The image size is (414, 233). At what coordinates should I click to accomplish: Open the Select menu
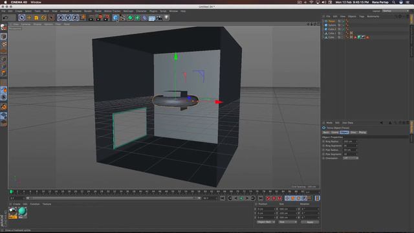[x=28, y=11]
